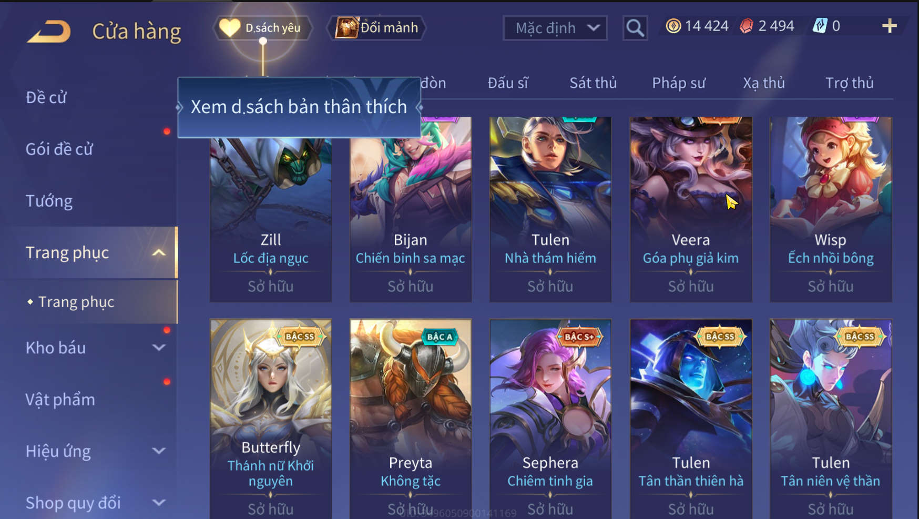Select the Trợ thủ tab
The height and width of the screenshot is (519, 919).
pyautogui.click(x=849, y=83)
